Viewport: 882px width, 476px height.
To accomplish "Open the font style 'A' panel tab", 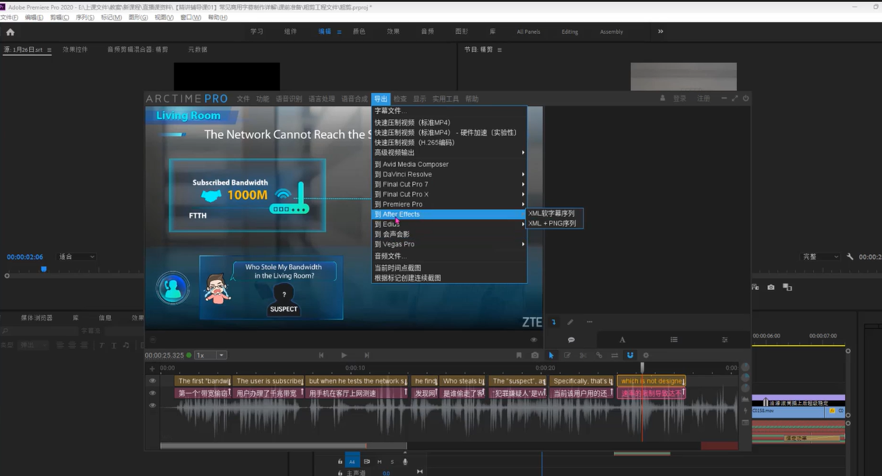I will [x=622, y=340].
